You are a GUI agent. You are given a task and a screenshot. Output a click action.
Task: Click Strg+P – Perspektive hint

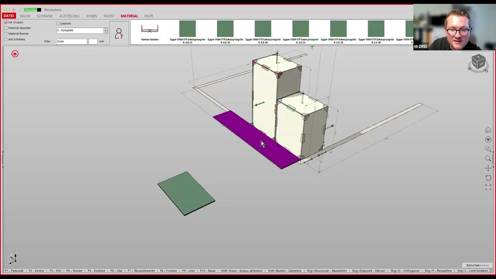pos(438,271)
